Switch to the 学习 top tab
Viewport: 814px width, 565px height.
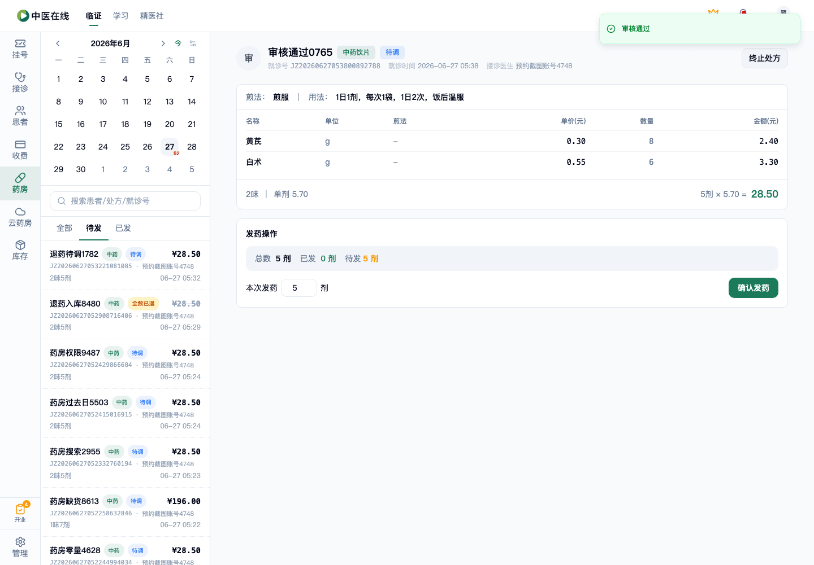(121, 16)
